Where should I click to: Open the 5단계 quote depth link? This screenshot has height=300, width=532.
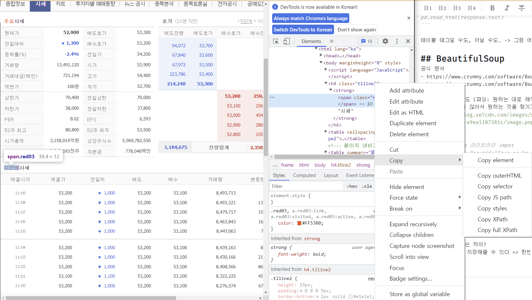click(x=246, y=21)
